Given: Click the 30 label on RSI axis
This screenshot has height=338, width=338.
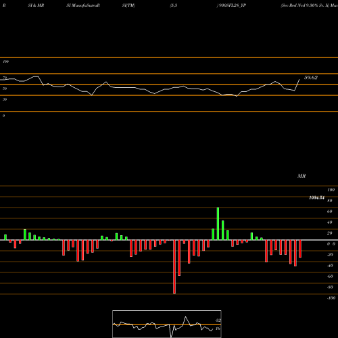Looking at the screenshot, I should (x=5, y=99).
